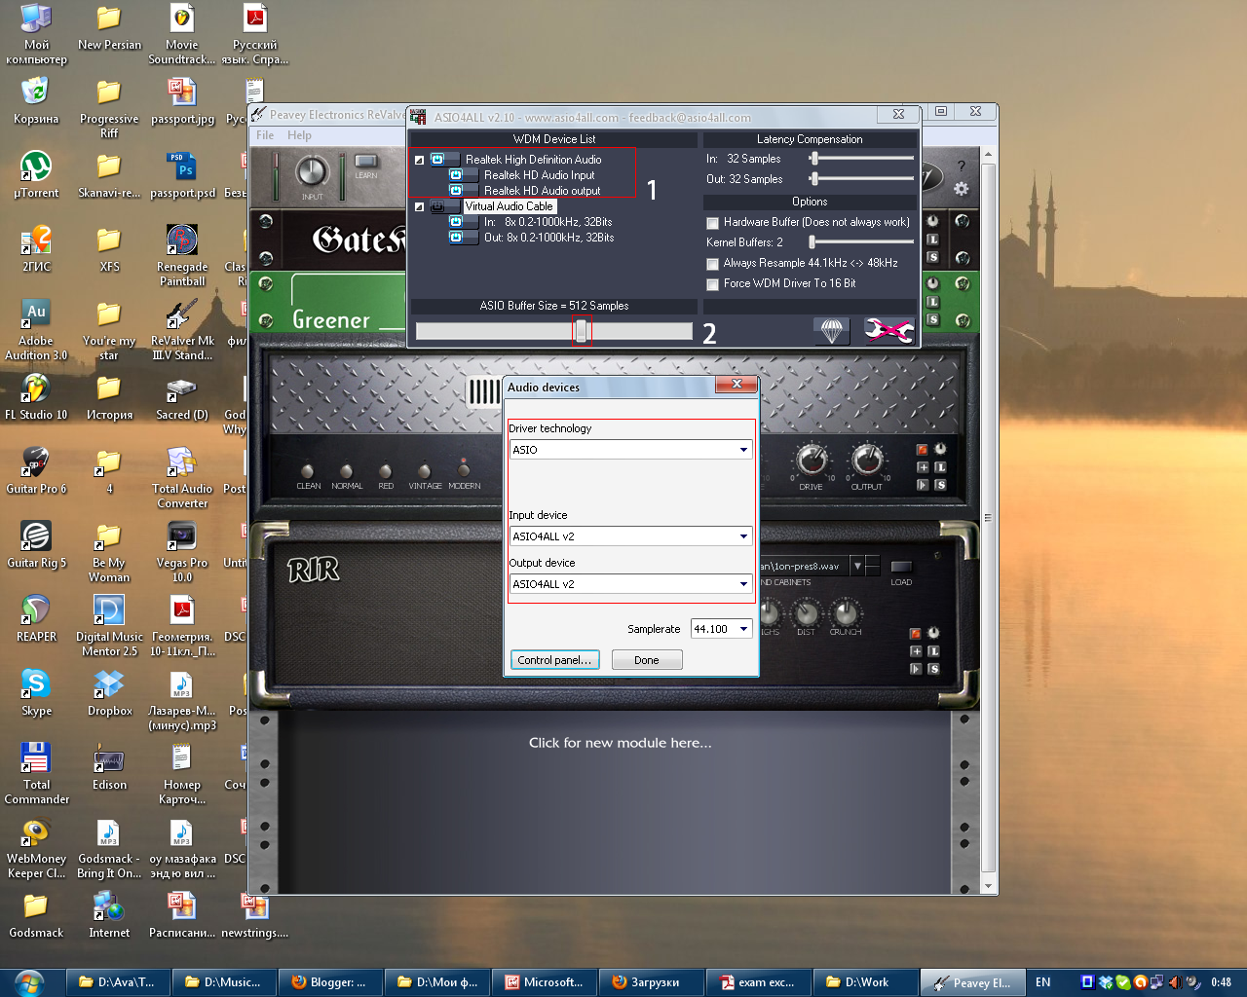Click the Control panel... button
Image resolution: width=1247 pixels, height=997 pixels.
coord(554,660)
